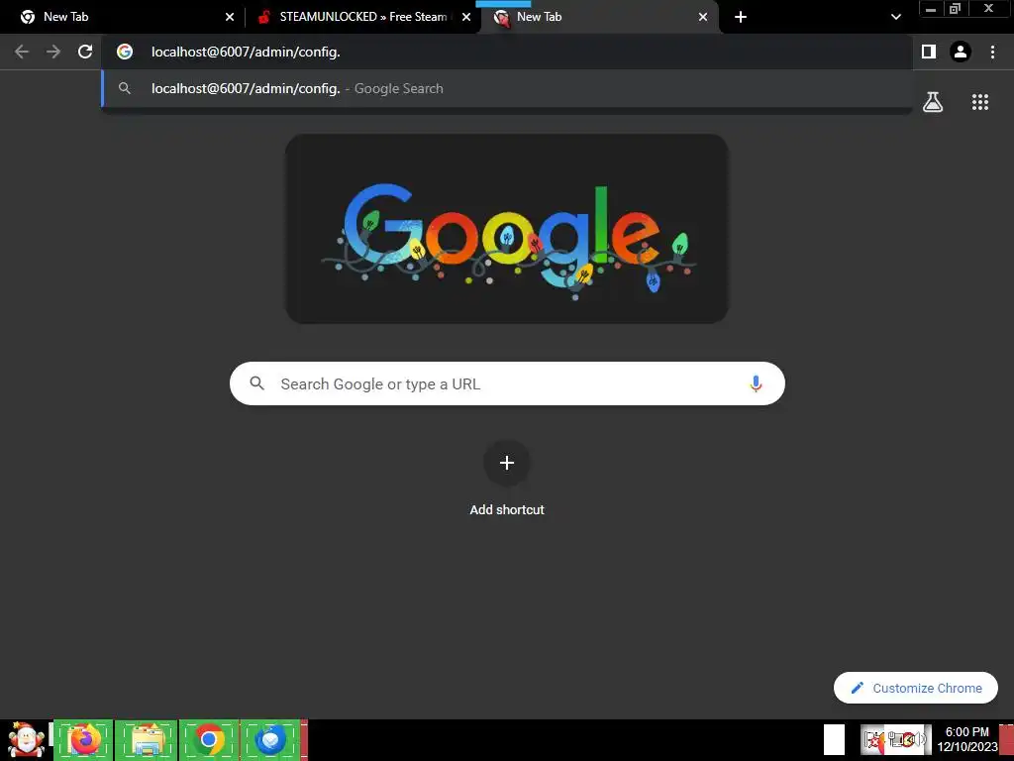
Task: Go forward using the forward arrow
Action: pos(53,52)
